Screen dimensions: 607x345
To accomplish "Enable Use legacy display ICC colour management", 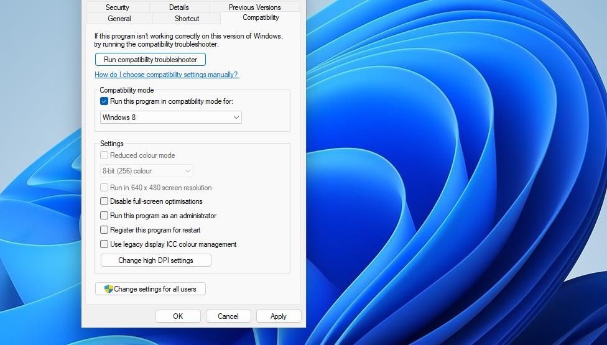I will 104,244.
